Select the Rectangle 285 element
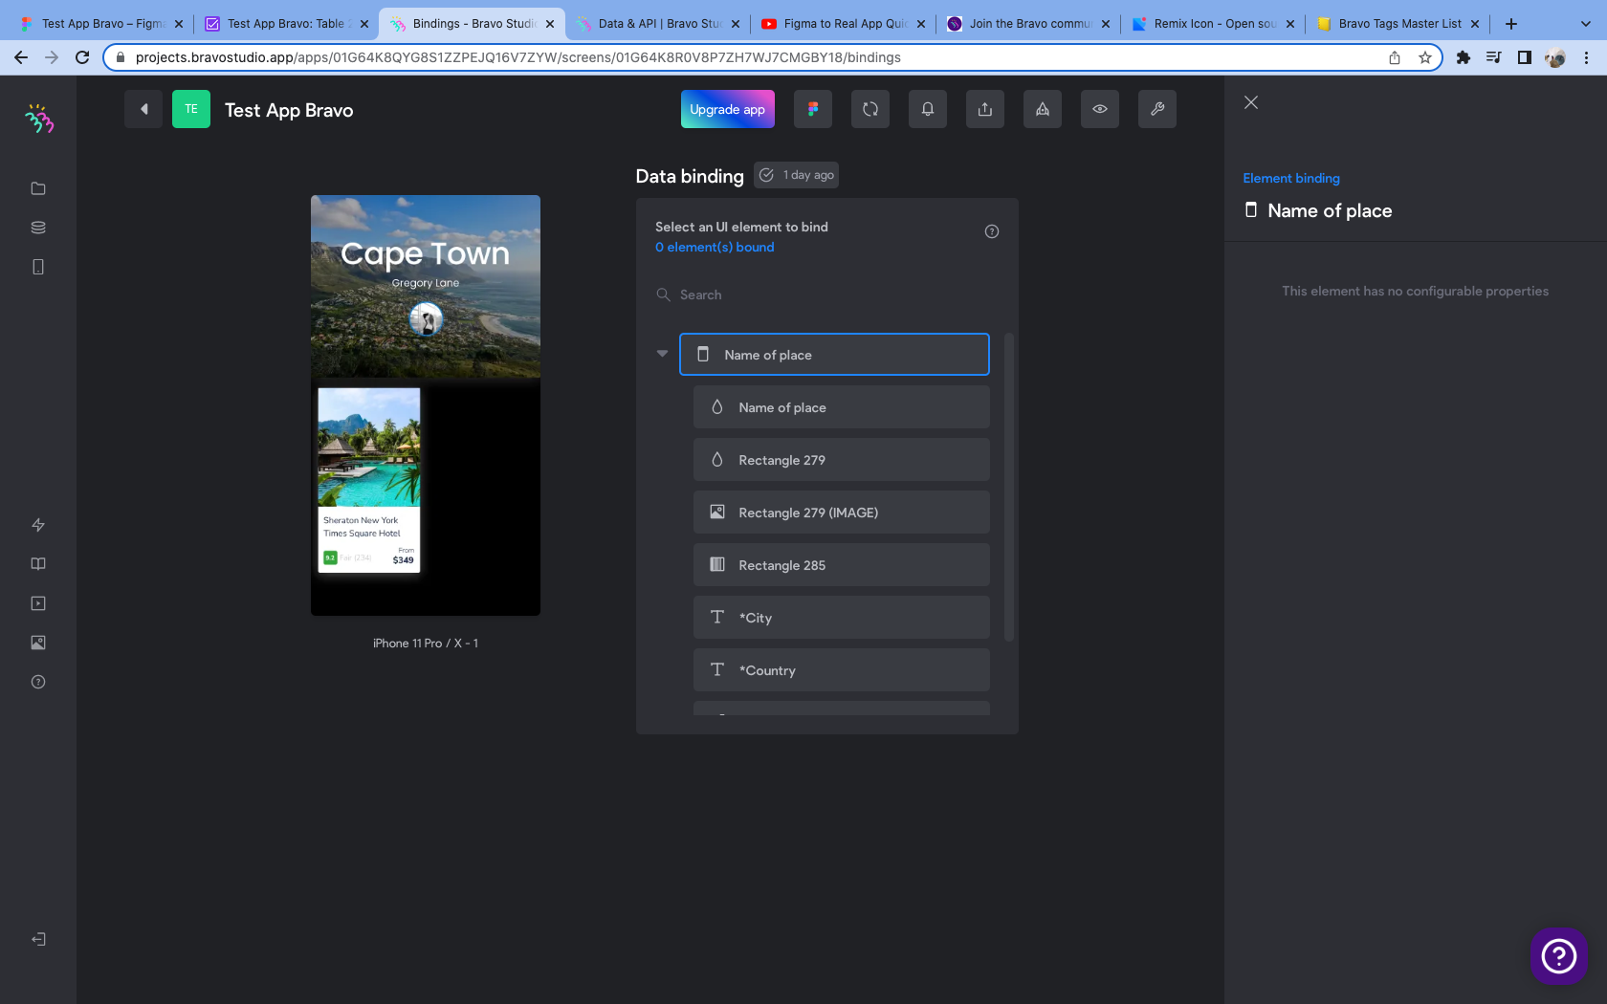1607x1004 pixels. (842, 565)
